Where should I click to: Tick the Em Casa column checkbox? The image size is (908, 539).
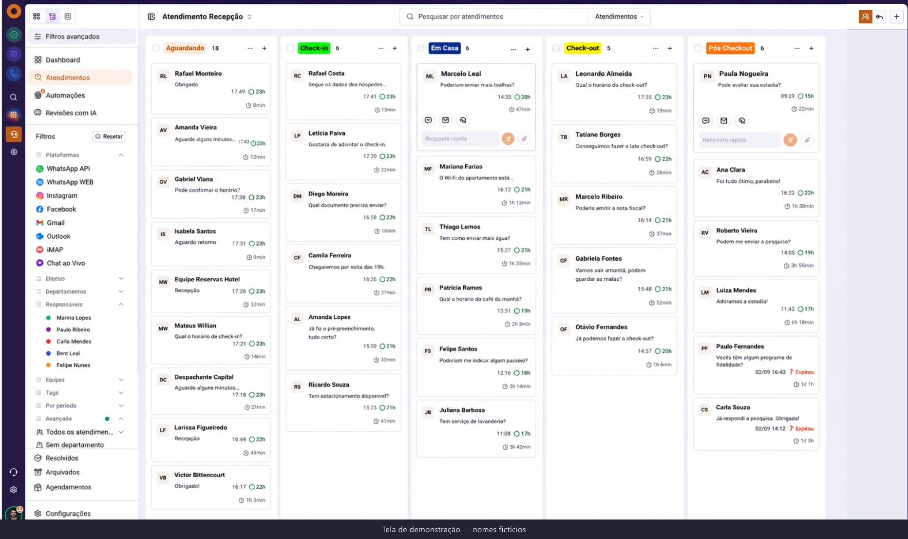point(421,48)
